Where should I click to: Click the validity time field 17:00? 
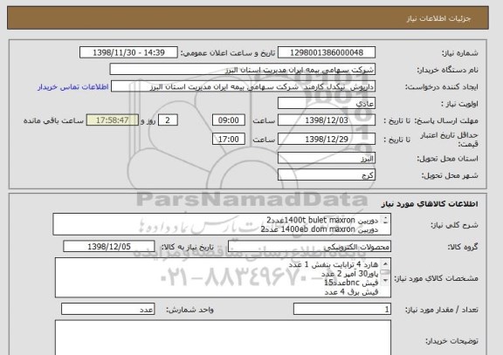[x=229, y=139]
